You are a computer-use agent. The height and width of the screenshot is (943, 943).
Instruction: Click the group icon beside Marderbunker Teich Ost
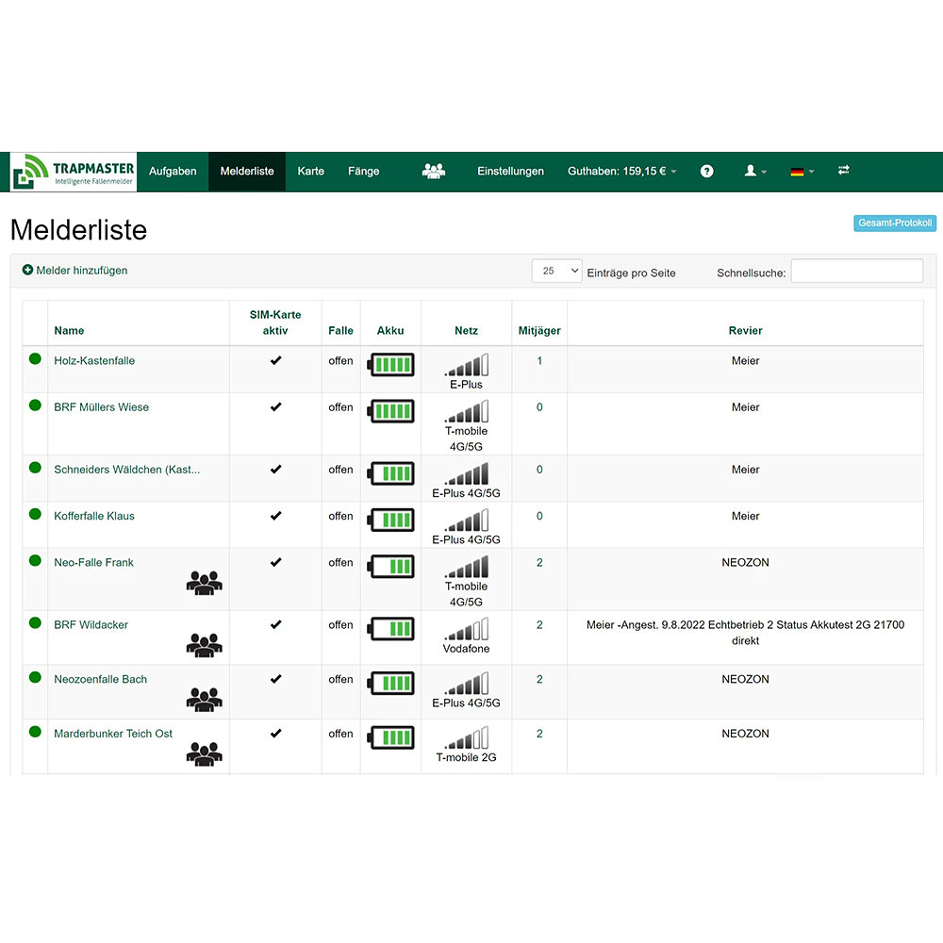click(205, 753)
